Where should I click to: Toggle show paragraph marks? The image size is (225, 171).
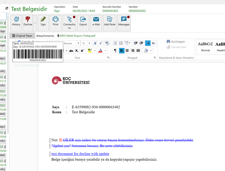[x=115, y=51]
